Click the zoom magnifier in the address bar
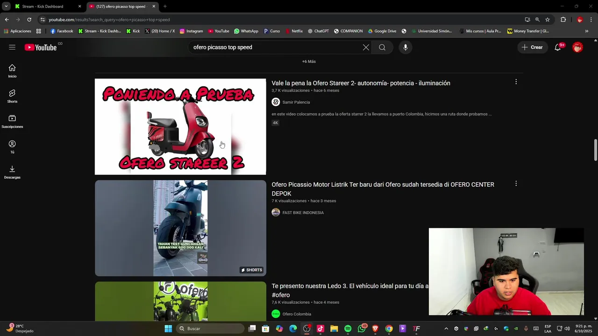Viewport: 598px width, 336px height. click(537, 20)
